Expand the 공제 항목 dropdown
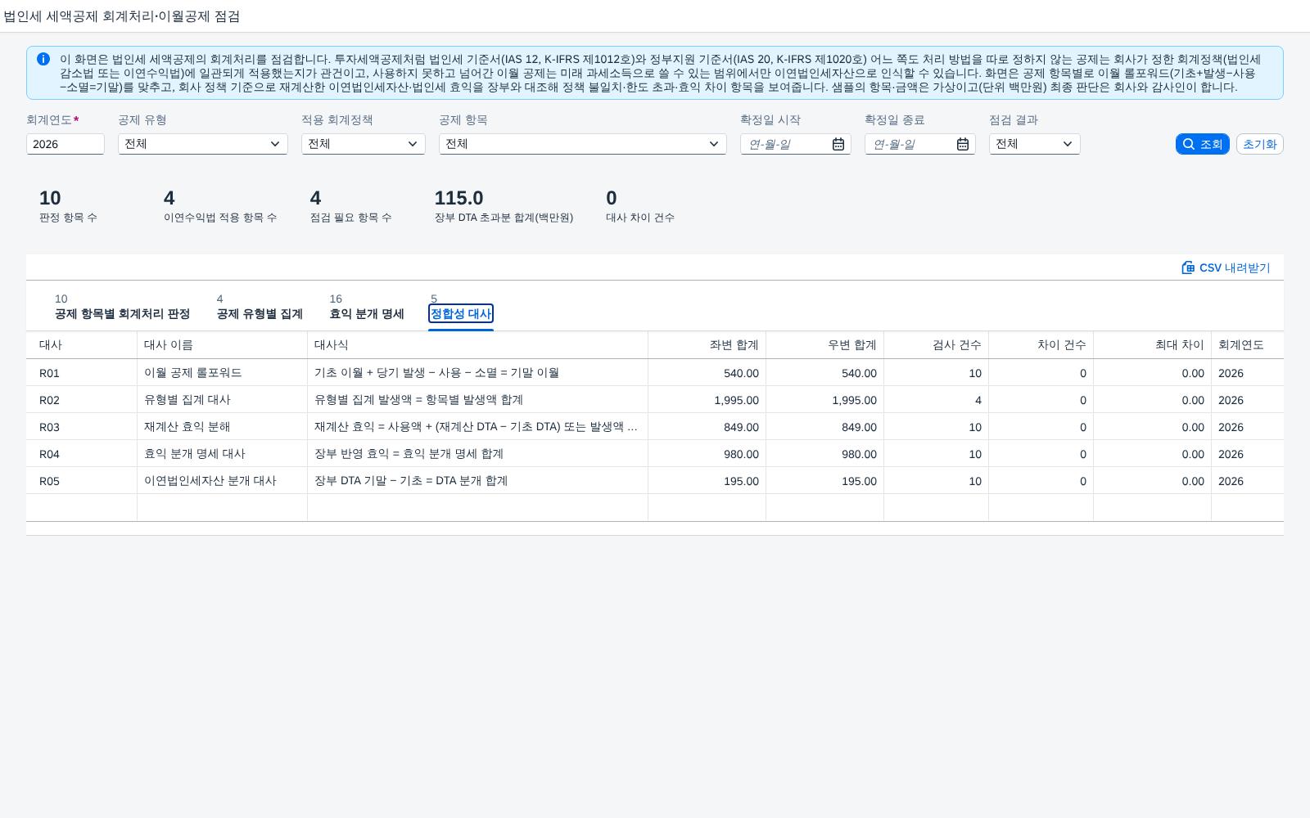The height and width of the screenshot is (818, 1310). [x=714, y=144]
